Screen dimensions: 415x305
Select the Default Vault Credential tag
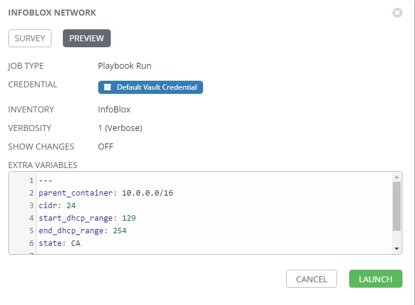(151, 87)
